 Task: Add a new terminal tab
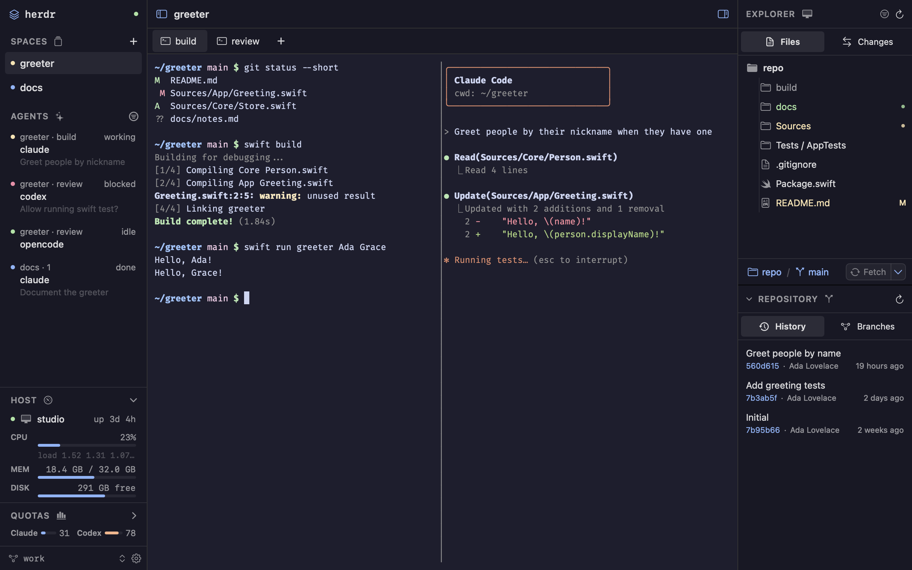point(281,41)
